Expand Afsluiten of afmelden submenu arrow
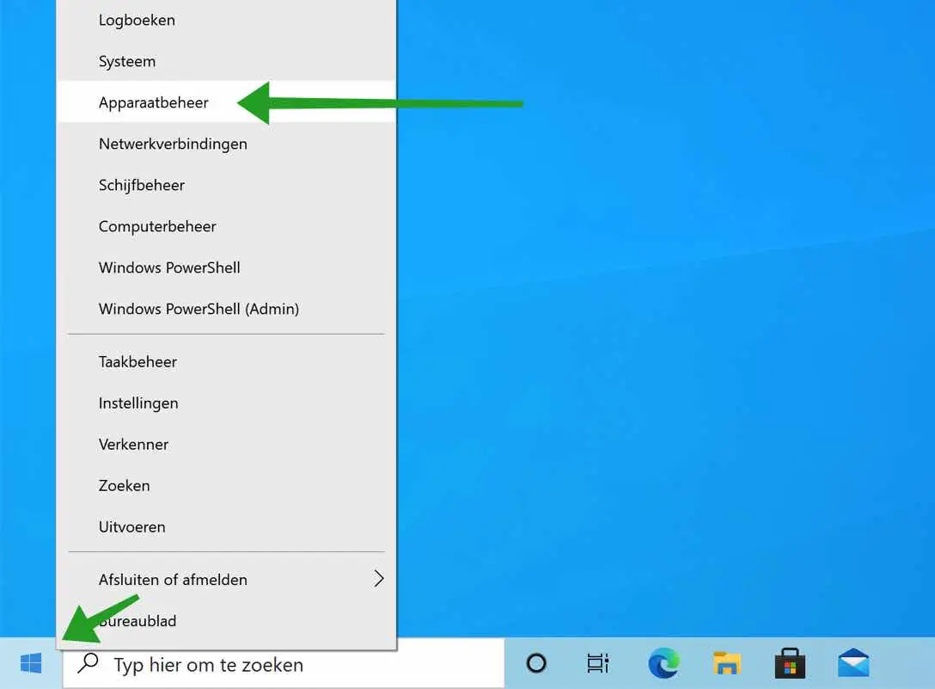Viewport: 935px width, 689px height. coord(379,579)
